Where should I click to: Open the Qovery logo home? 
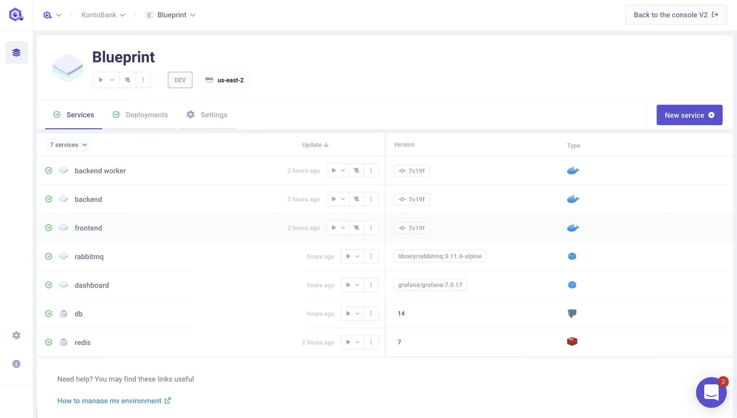point(16,15)
